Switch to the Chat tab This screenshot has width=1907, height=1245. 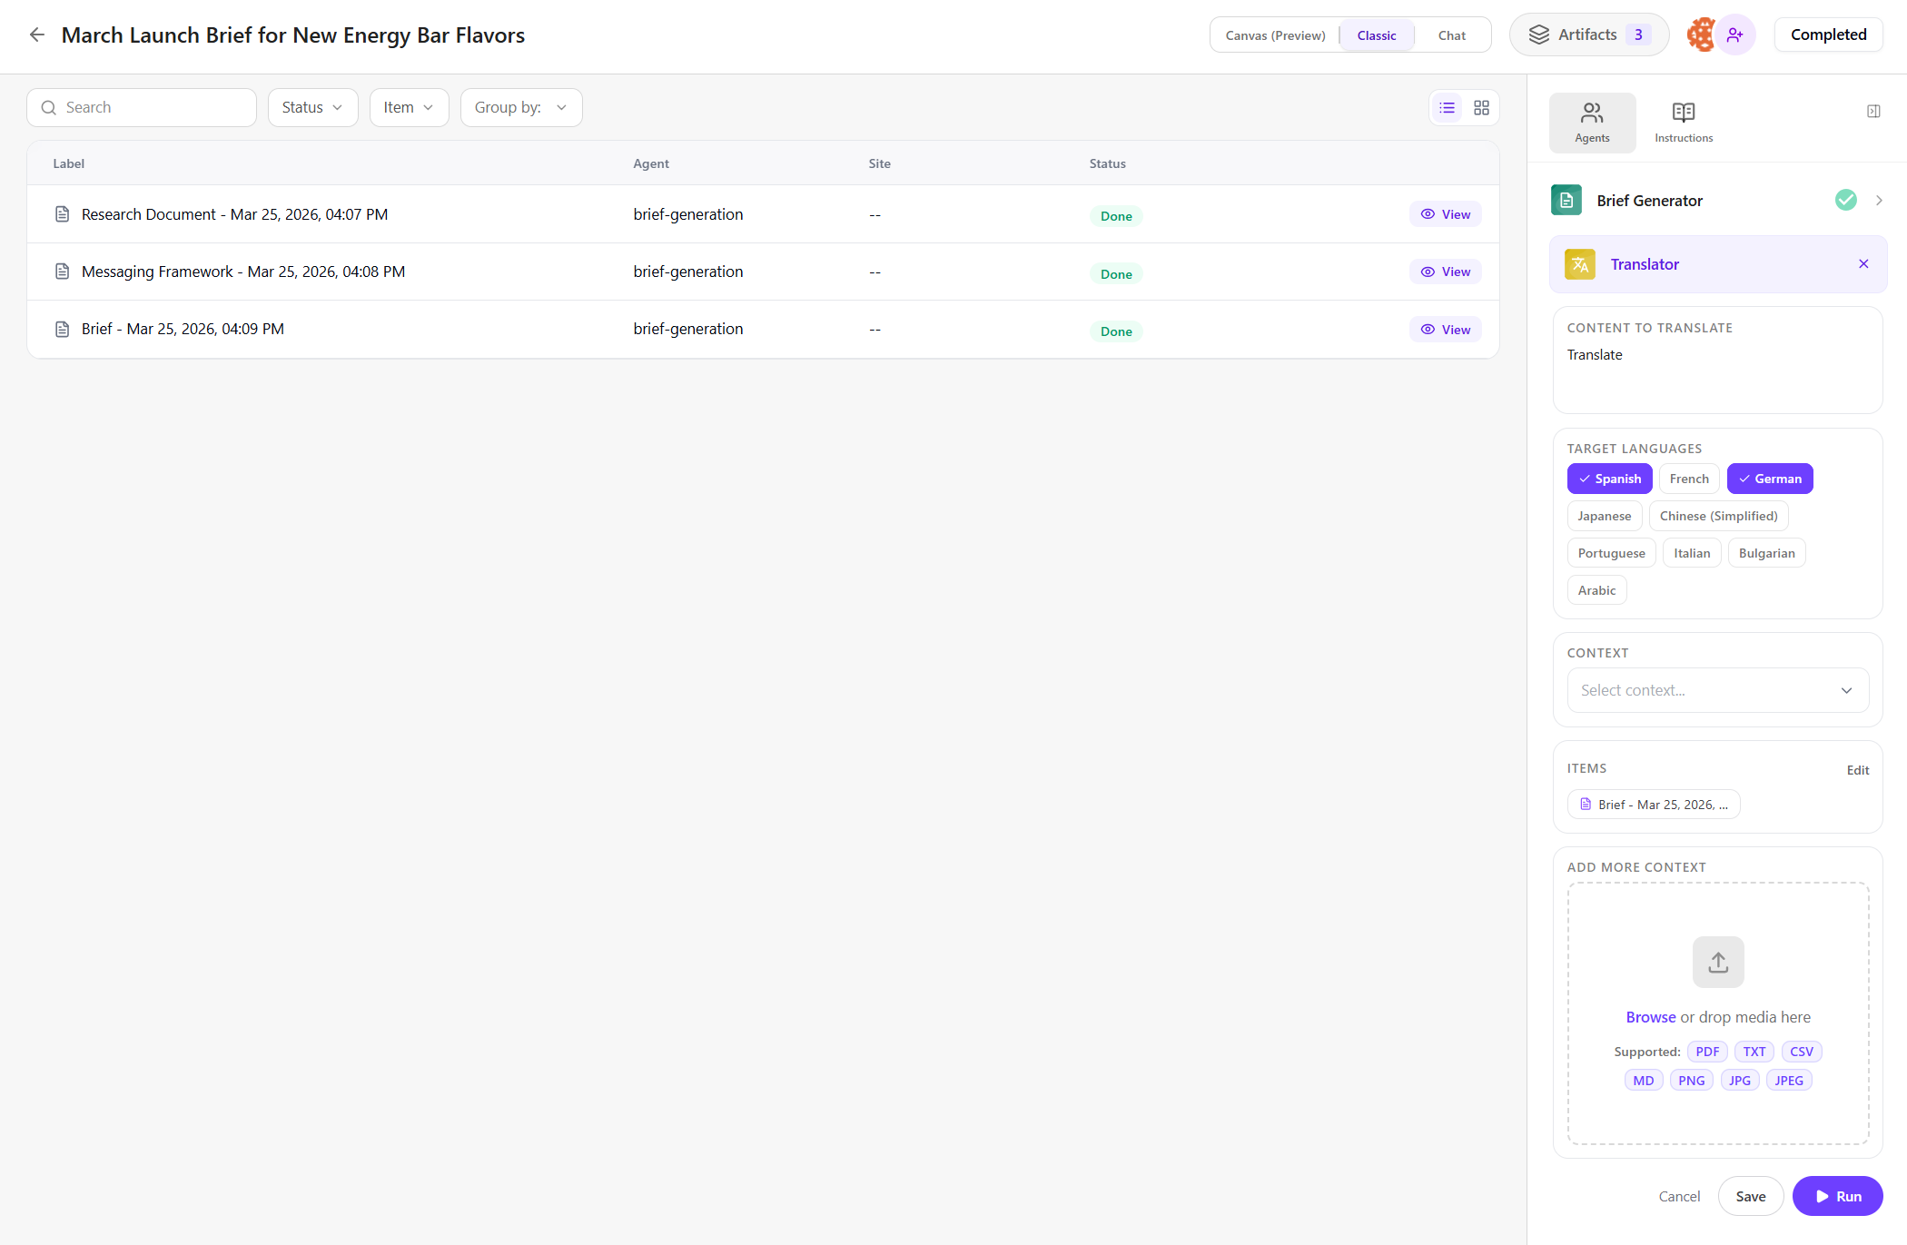tap(1451, 35)
